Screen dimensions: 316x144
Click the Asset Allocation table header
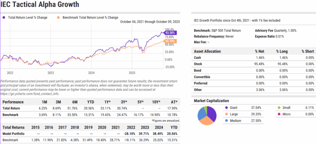tap(207, 51)
